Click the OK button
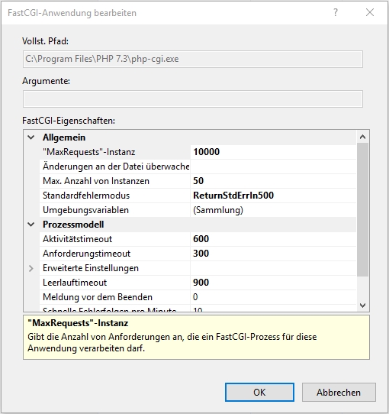This screenshot has width=389, height=414. (259, 393)
